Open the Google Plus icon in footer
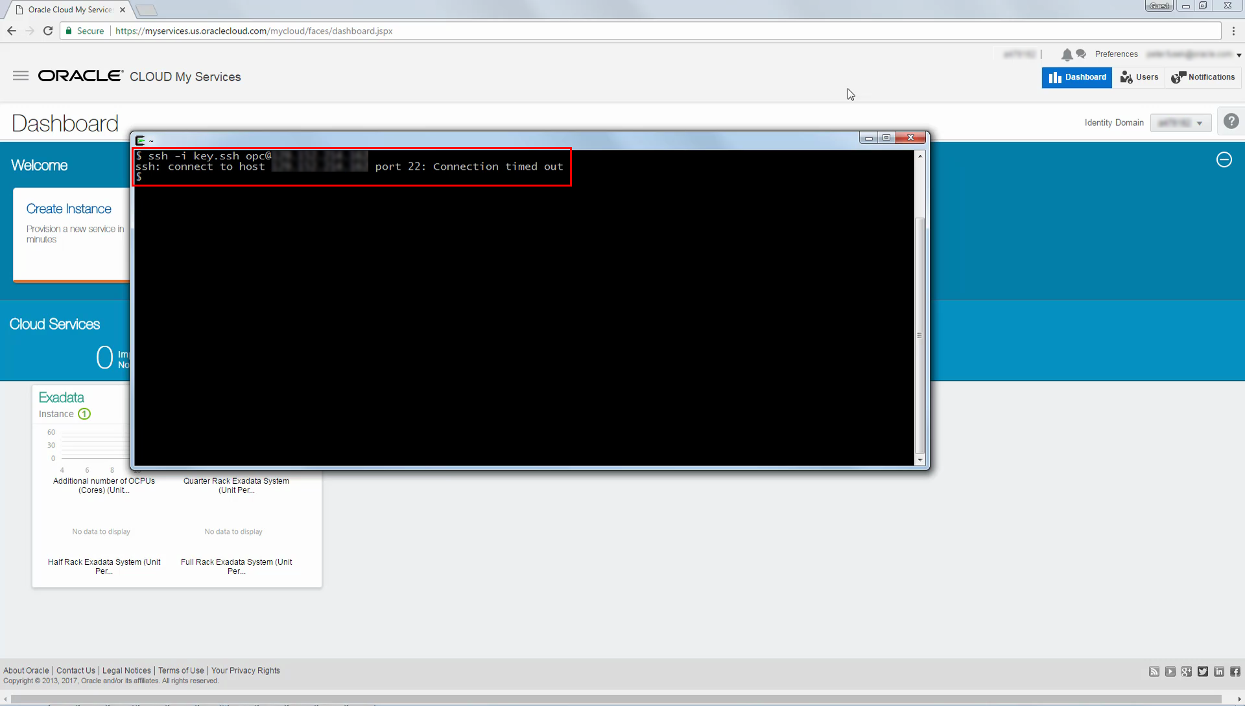Image resolution: width=1245 pixels, height=706 pixels. click(1187, 672)
